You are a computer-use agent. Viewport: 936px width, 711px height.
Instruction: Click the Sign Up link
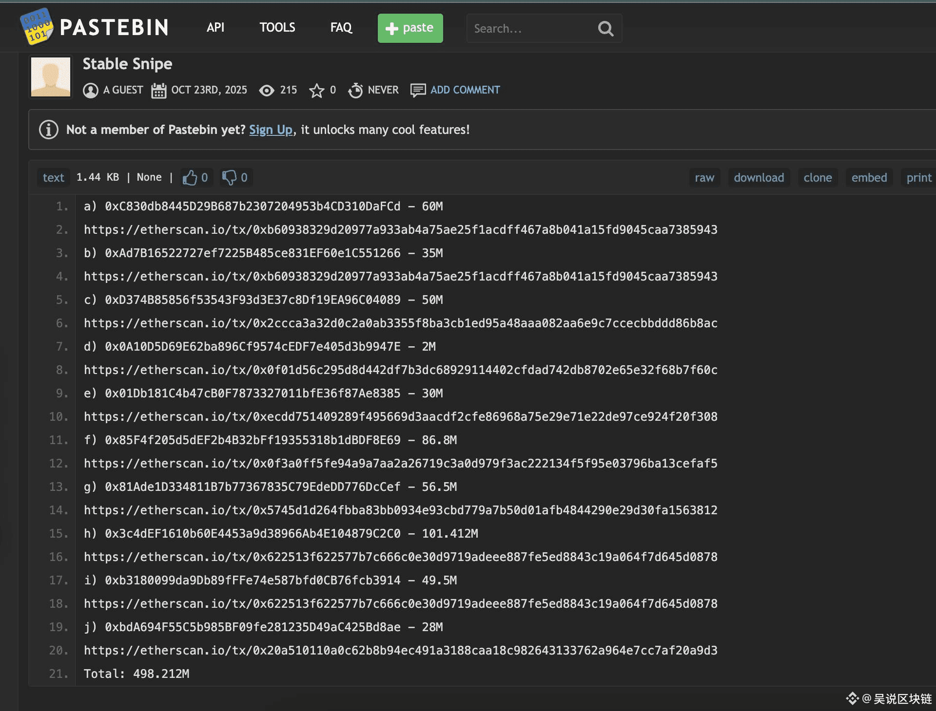[x=271, y=130]
